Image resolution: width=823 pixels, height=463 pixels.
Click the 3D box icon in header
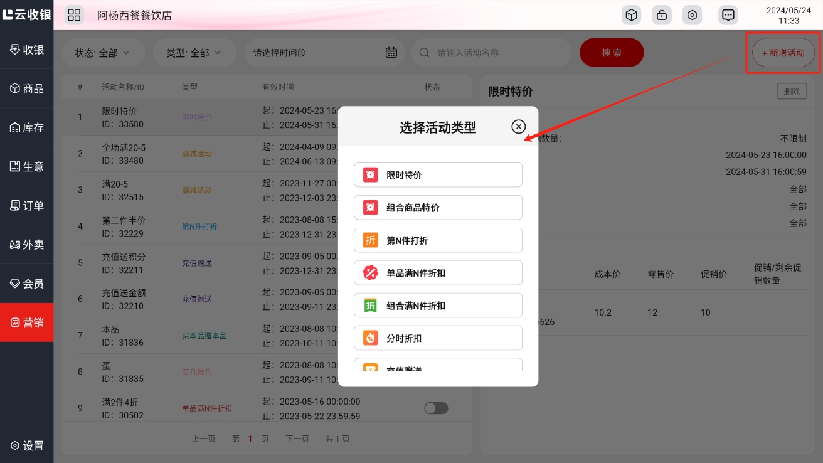632,15
